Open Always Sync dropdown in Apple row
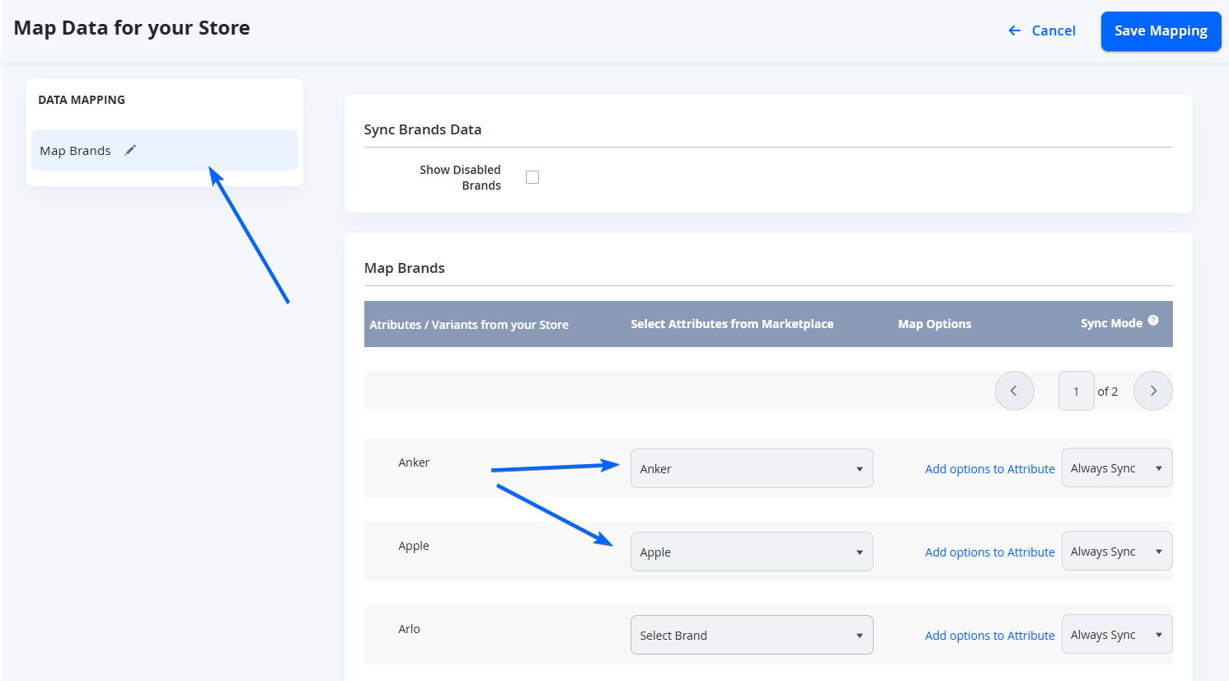 (1117, 551)
